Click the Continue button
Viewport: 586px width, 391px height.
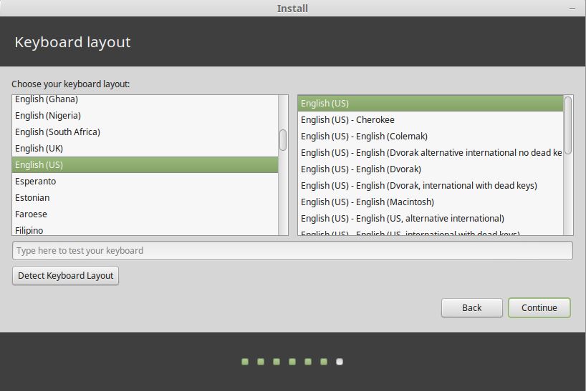(539, 307)
